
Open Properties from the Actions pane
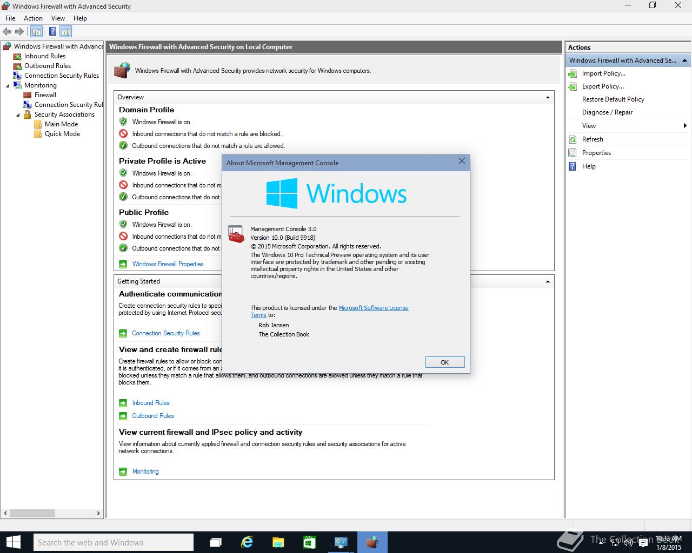pos(596,153)
